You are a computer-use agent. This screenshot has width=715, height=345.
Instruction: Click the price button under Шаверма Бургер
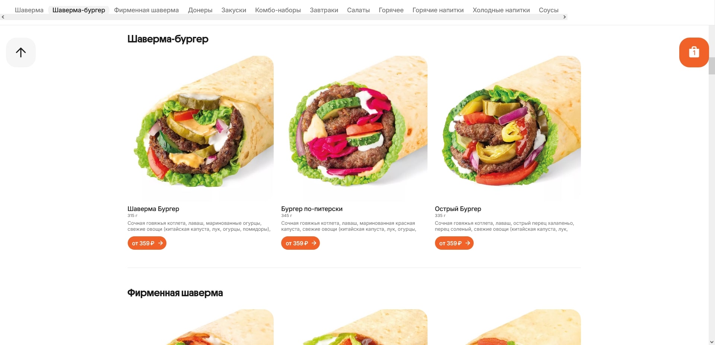(147, 243)
